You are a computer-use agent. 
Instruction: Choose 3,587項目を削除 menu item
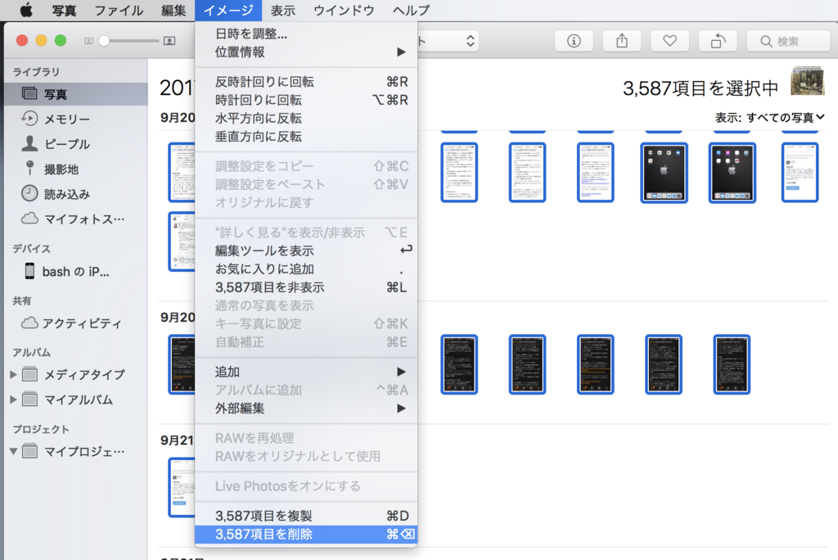pos(306,535)
